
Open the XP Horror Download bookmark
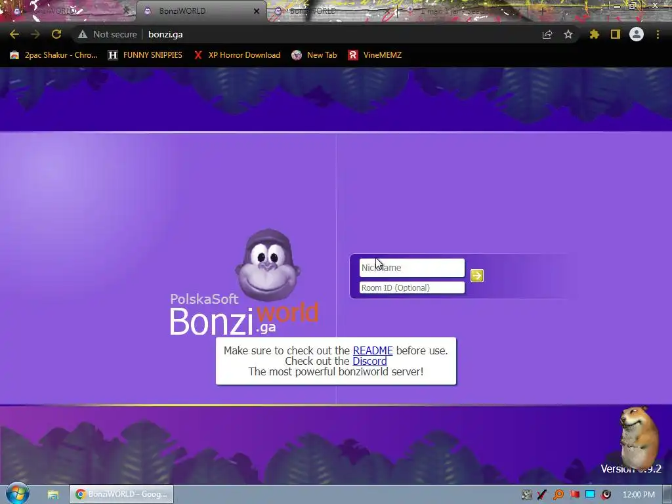(237, 55)
